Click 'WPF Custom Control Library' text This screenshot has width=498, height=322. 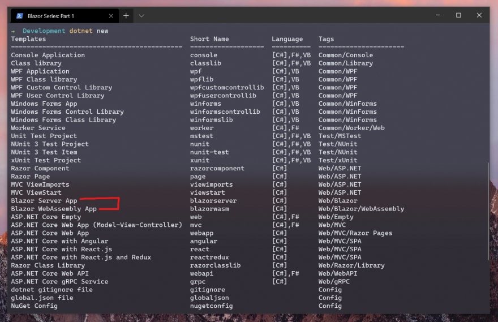[x=62, y=87]
